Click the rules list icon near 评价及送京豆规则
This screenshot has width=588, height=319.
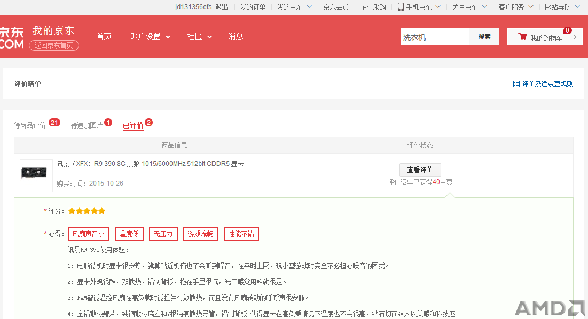[x=516, y=84]
